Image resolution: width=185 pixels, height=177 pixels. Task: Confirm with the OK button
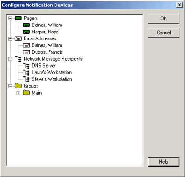(164, 19)
